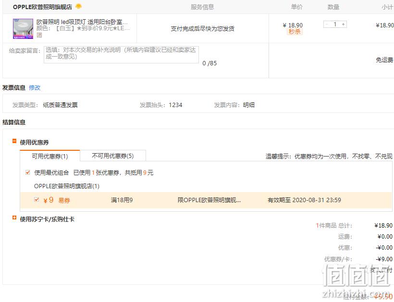
Task: Click the 1件商品 总计 amount ¥18.90
Action: pos(383,226)
